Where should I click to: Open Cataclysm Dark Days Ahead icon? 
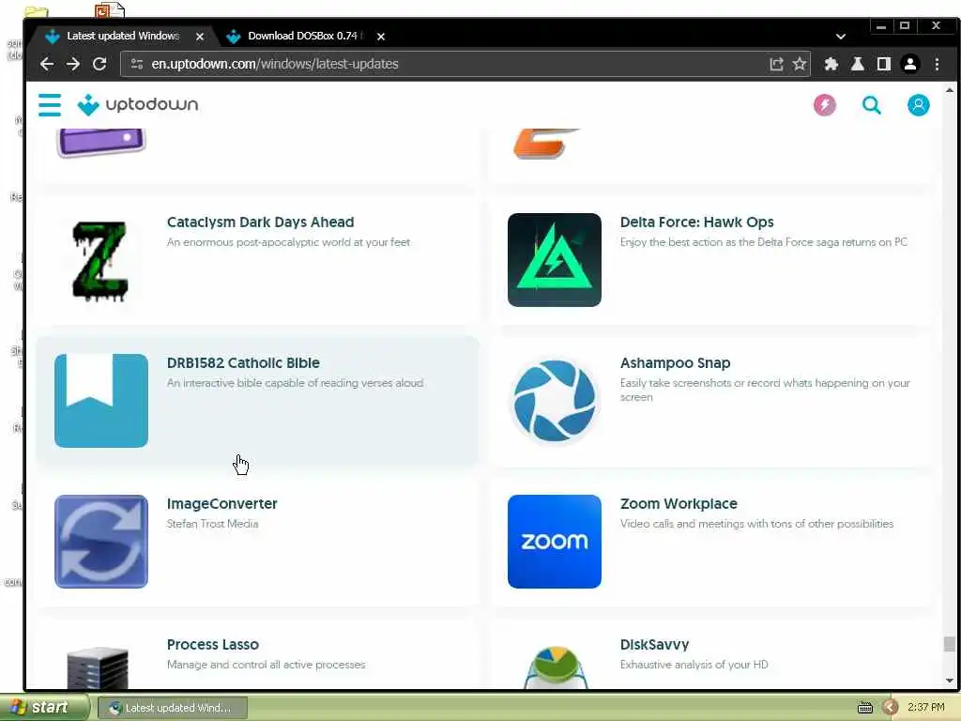[101, 260]
